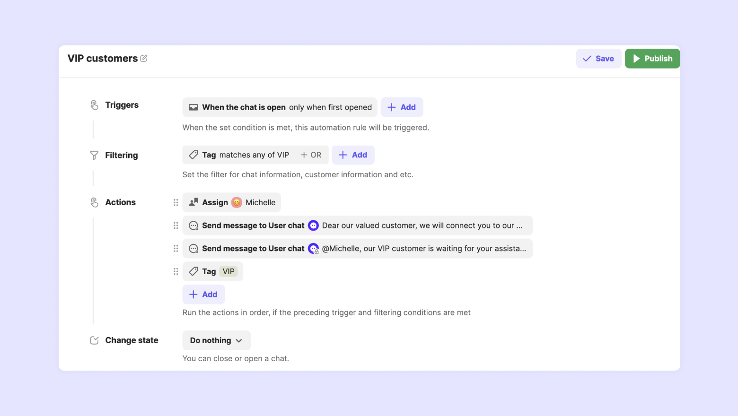Viewport: 738px width, 416px height.
Task: Publish the VIP customers rule
Action: click(652, 59)
